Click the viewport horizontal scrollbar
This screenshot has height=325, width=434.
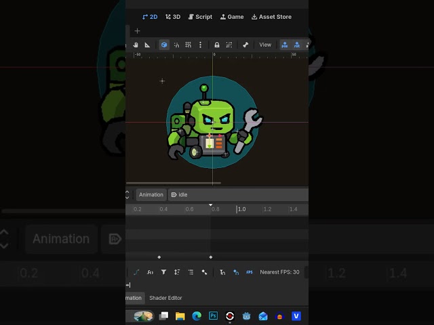pyautogui.click(x=174, y=183)
